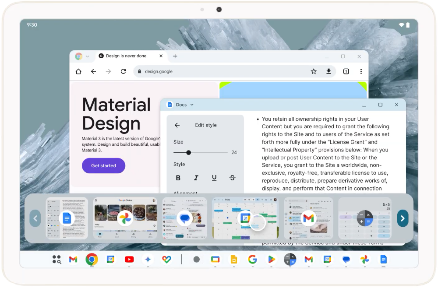This screenshot has width=438, height=288.
Task: Click Chrome's back arrow
Action: (94, 71)
